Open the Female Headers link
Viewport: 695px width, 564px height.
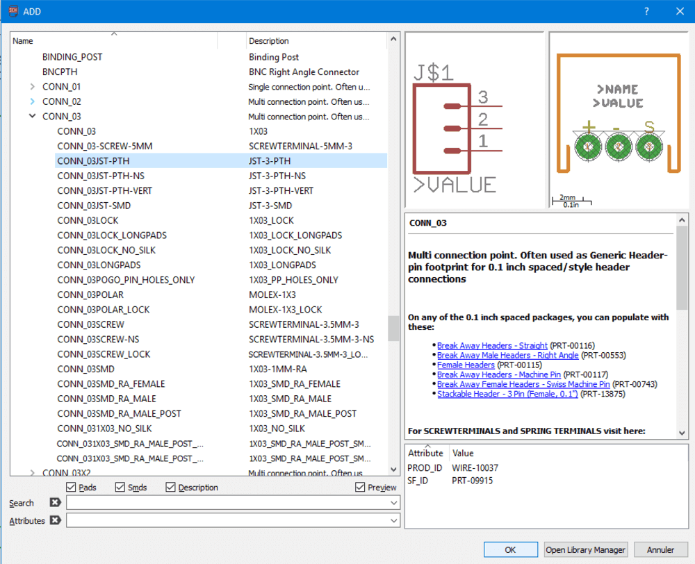(466, 365)
